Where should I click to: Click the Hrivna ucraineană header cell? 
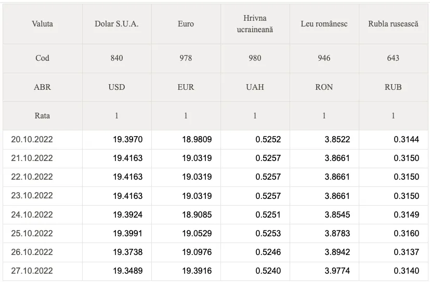pyautogui.click(x=255, y=24)
